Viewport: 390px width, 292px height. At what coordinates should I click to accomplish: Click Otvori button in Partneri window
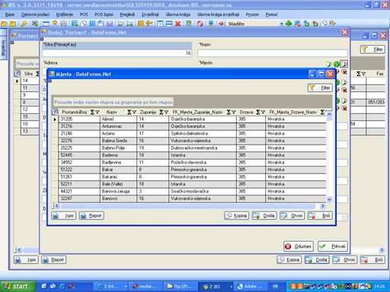[x=344, y=260]
